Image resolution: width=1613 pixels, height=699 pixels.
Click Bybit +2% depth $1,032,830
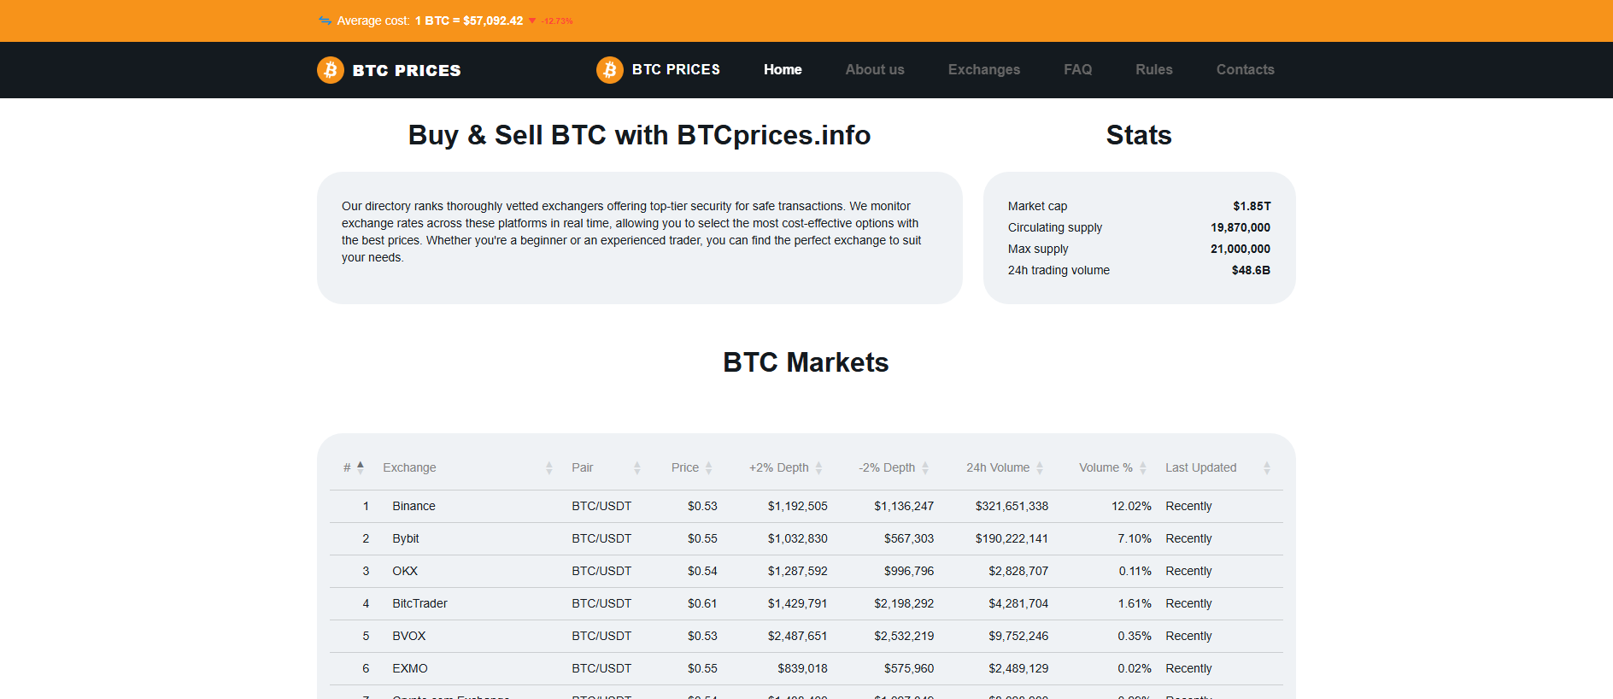(x=797, y=538)
